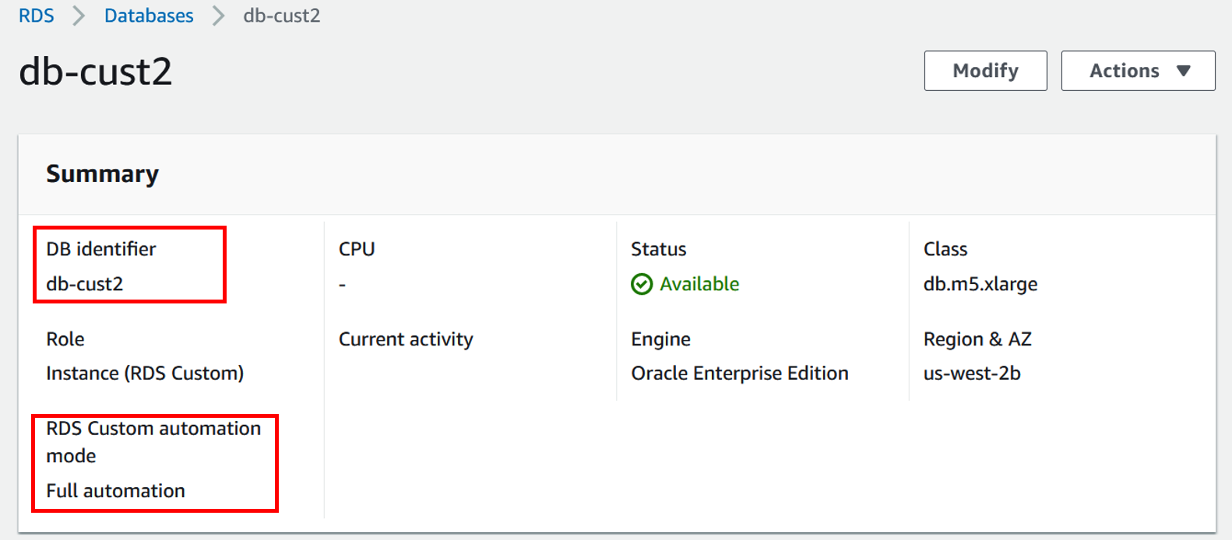Image resolution: width=1232 pixels, height=540 pixels.
Task: Select the db.m5.xlarge class value
Action: click(x=980, y=284)
